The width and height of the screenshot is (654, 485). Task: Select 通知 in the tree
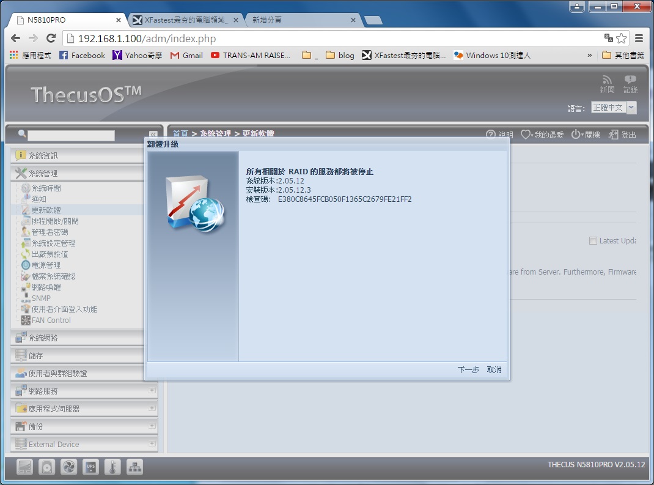(x=39, y=199)
